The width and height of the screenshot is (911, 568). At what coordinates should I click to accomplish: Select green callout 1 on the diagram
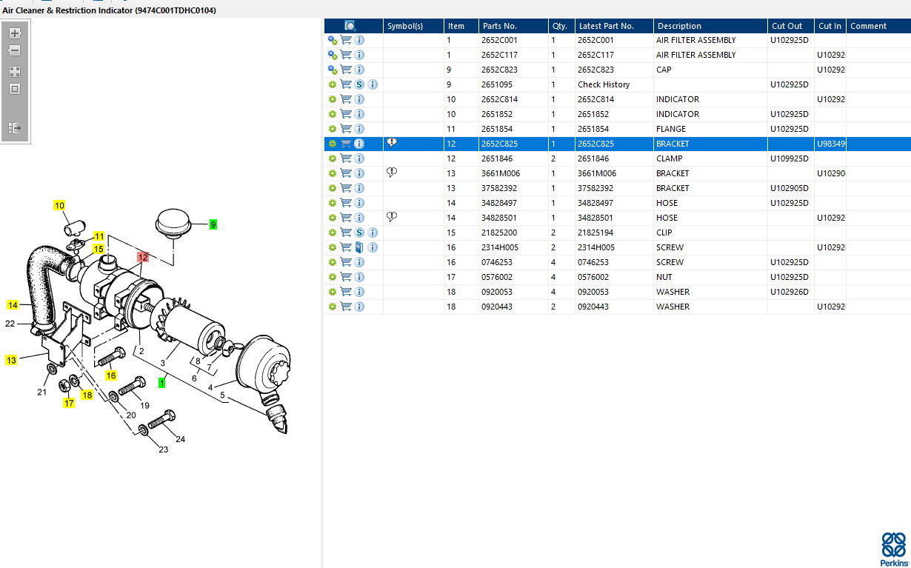click(162, 382)
